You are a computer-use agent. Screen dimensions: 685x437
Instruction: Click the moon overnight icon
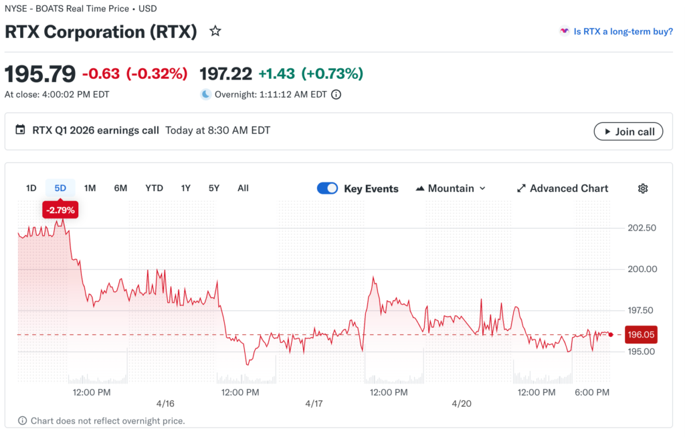click(x=206, y=94)
